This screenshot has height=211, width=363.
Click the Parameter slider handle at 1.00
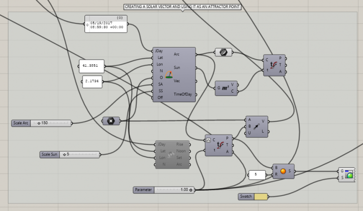190,190
